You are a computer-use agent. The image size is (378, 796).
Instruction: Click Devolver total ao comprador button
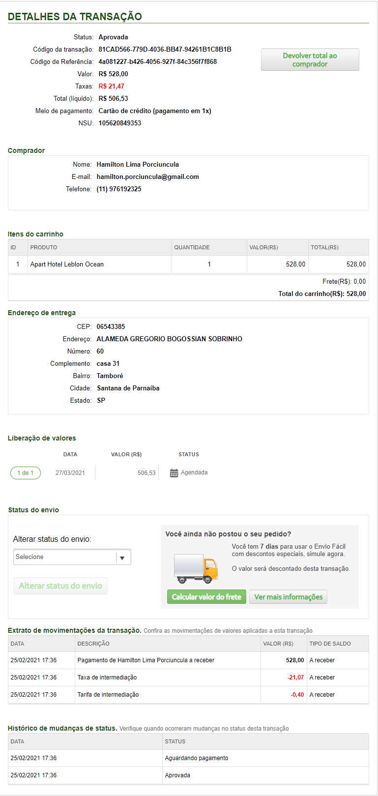(310, 59)
